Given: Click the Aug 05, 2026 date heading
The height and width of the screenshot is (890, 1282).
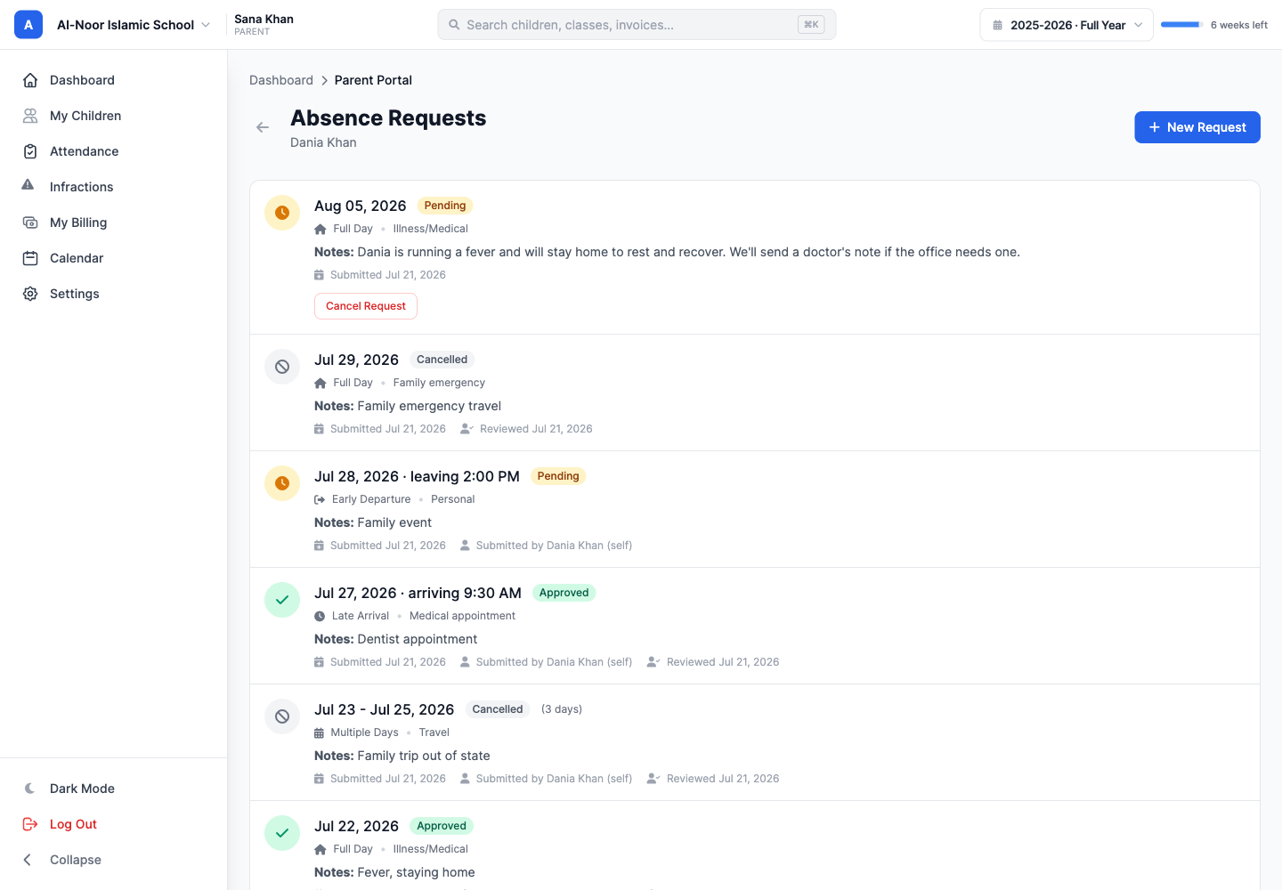Looking at the screenshot, I should pyautogui.click(x=360, y=206).
